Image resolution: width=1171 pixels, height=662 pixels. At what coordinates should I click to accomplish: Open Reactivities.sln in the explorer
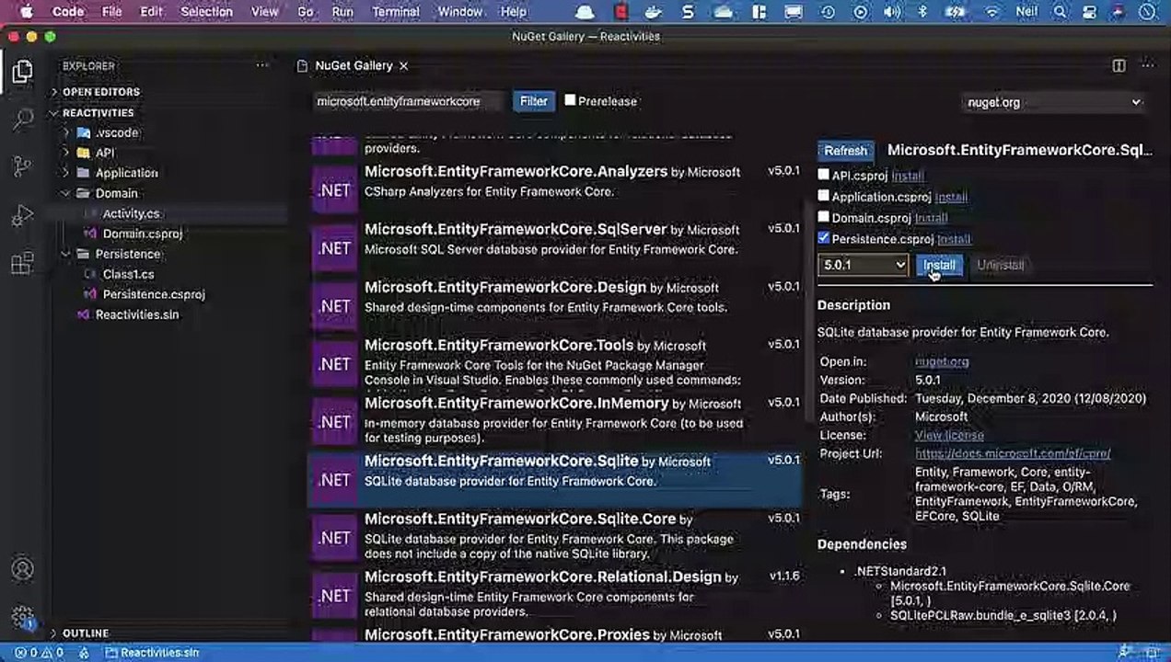tap(137, 314)
